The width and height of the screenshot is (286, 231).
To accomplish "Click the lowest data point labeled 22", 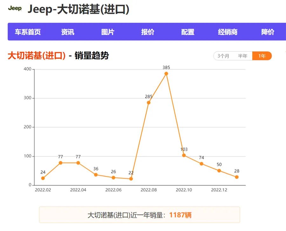I will click(131, 179).
